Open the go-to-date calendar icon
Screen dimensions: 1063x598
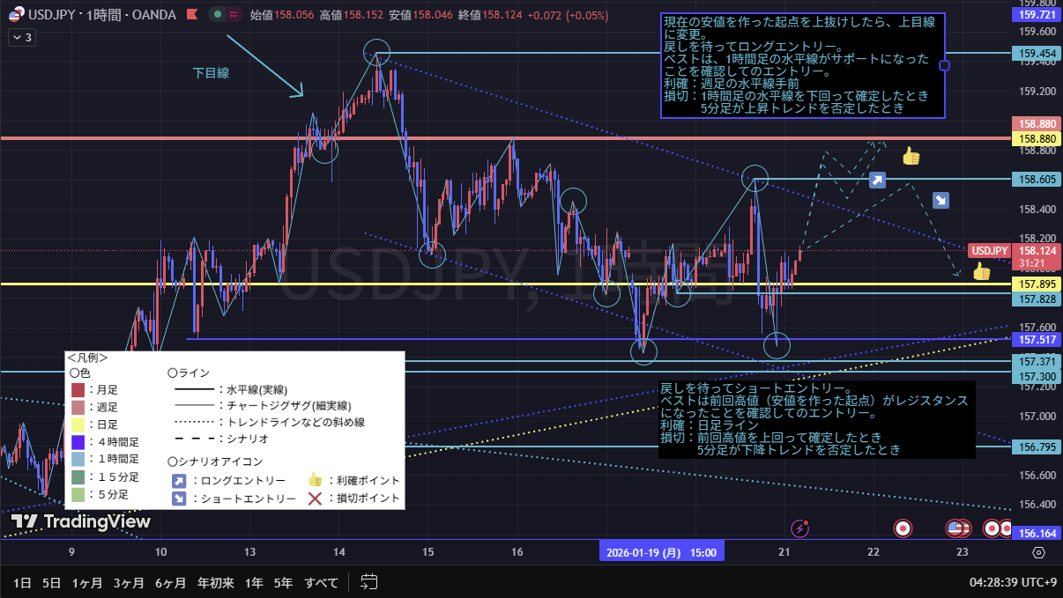coord(369,582)
